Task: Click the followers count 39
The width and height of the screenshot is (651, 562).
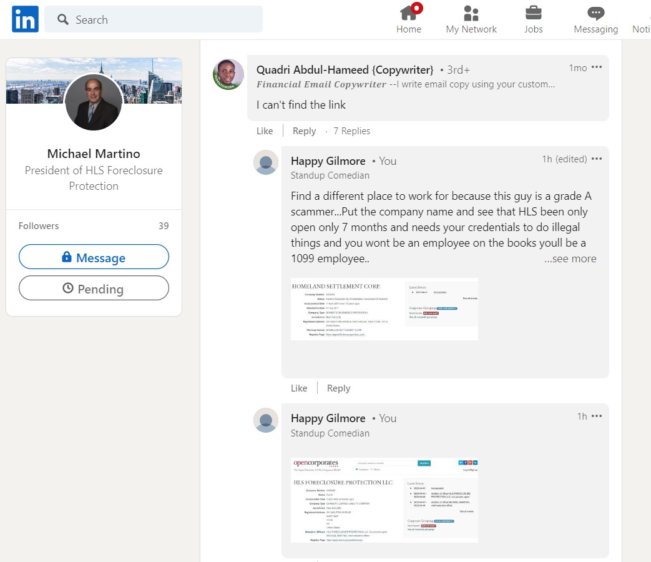Action: coord(164,226)
